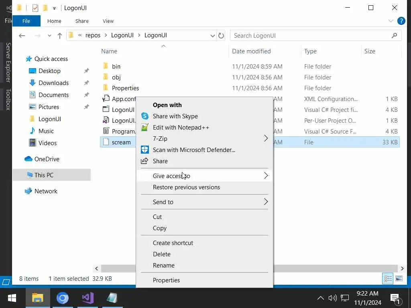Open Toolbox side tab in Visual Studio
Image resolution: width=411 pixels, height=308 pixels.
(8, 99)
